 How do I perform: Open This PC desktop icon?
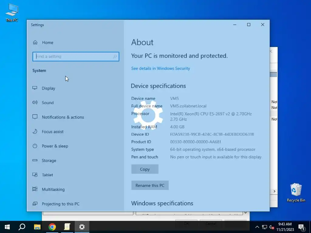[x=12, y=12]
